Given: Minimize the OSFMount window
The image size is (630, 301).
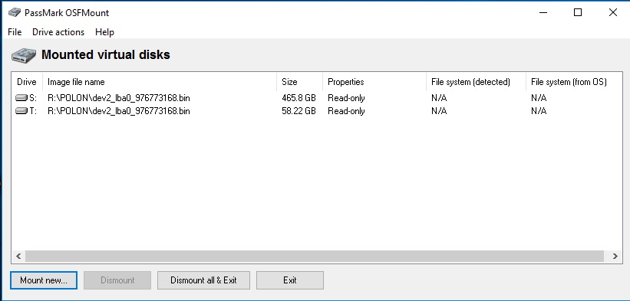Looking at the screenshot, I should [x=543, y=13].
